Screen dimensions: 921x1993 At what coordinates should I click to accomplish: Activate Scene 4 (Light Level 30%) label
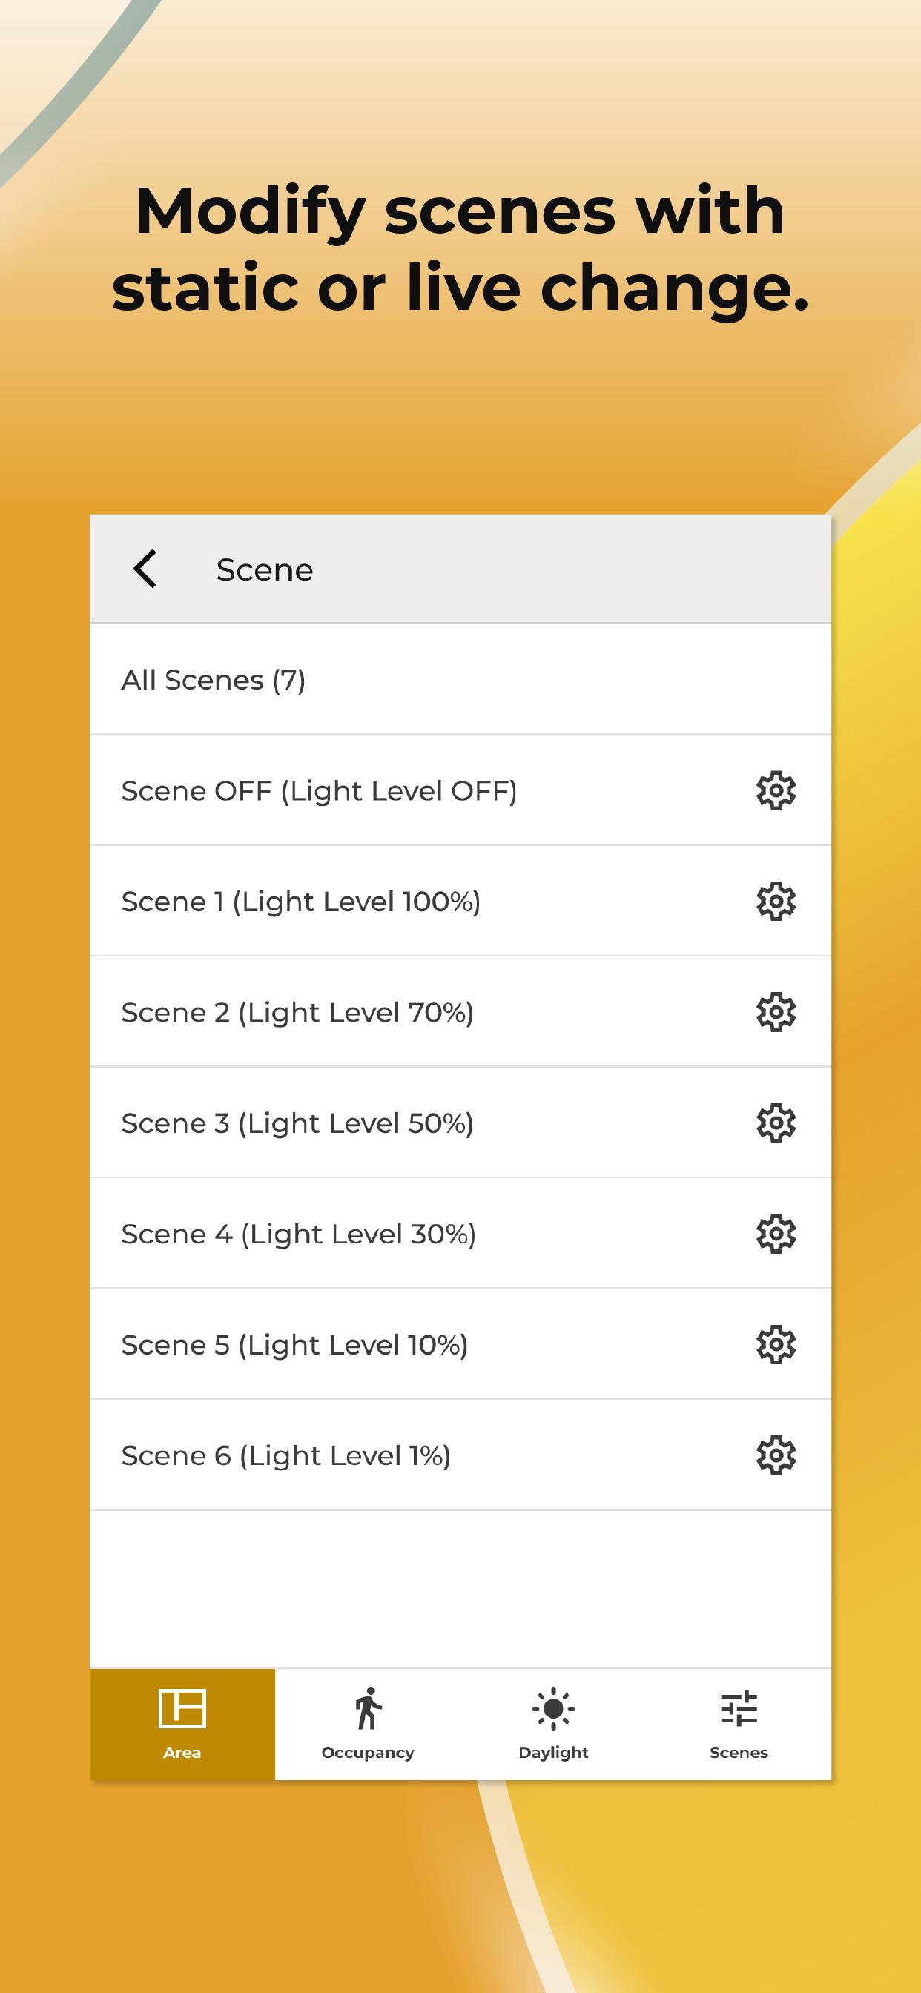click(299, 1234)
